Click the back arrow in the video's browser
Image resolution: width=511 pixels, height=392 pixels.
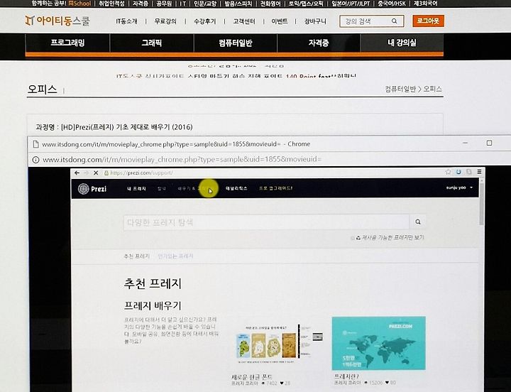coord(77,173)
